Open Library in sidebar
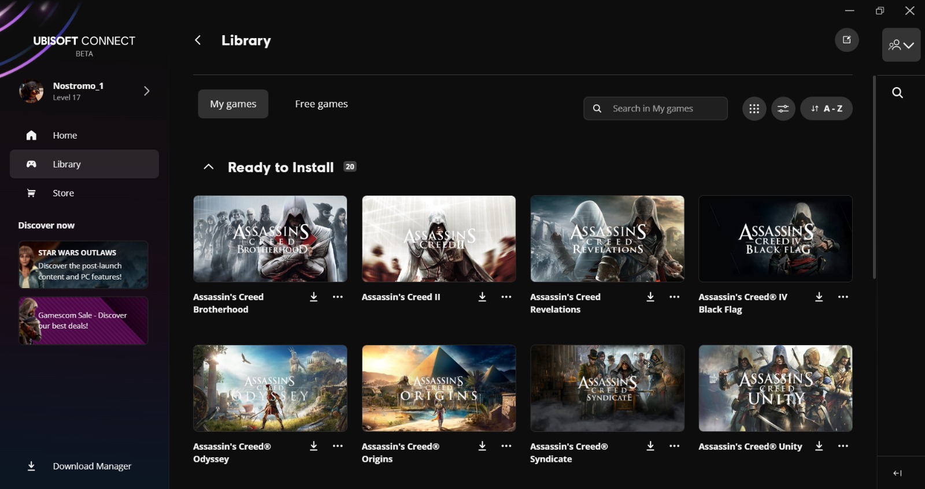The image size is (925, 489). pyautogui.click(x=84, y=164)
